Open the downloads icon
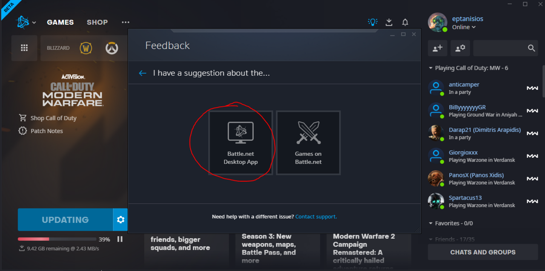Viewport: 545px width, 271px height. tap(389, 22)
